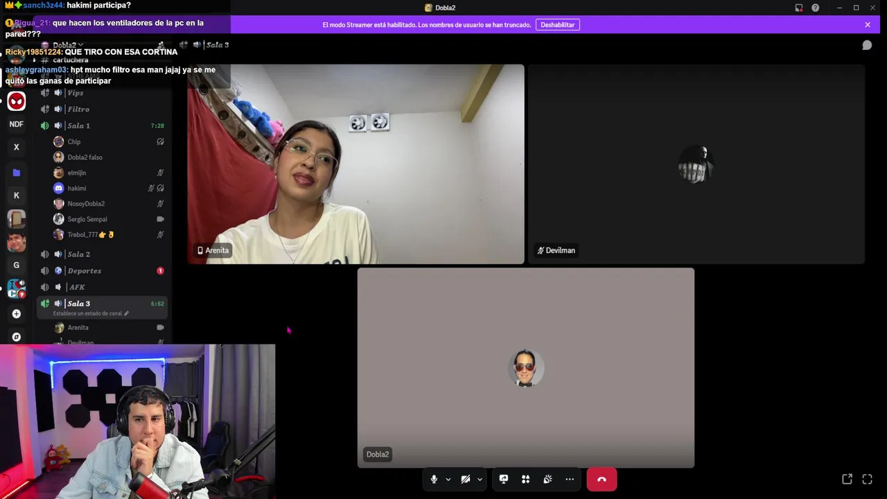The image size is (887, 499).
Task: Turn on the camera
Action: pos(466,479)
